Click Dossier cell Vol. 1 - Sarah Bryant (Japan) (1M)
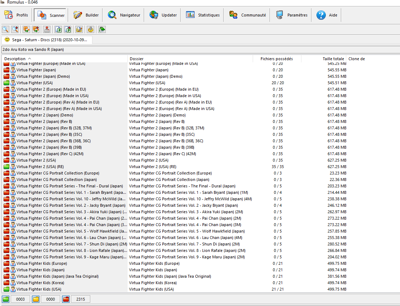 [x=189, y=192]
